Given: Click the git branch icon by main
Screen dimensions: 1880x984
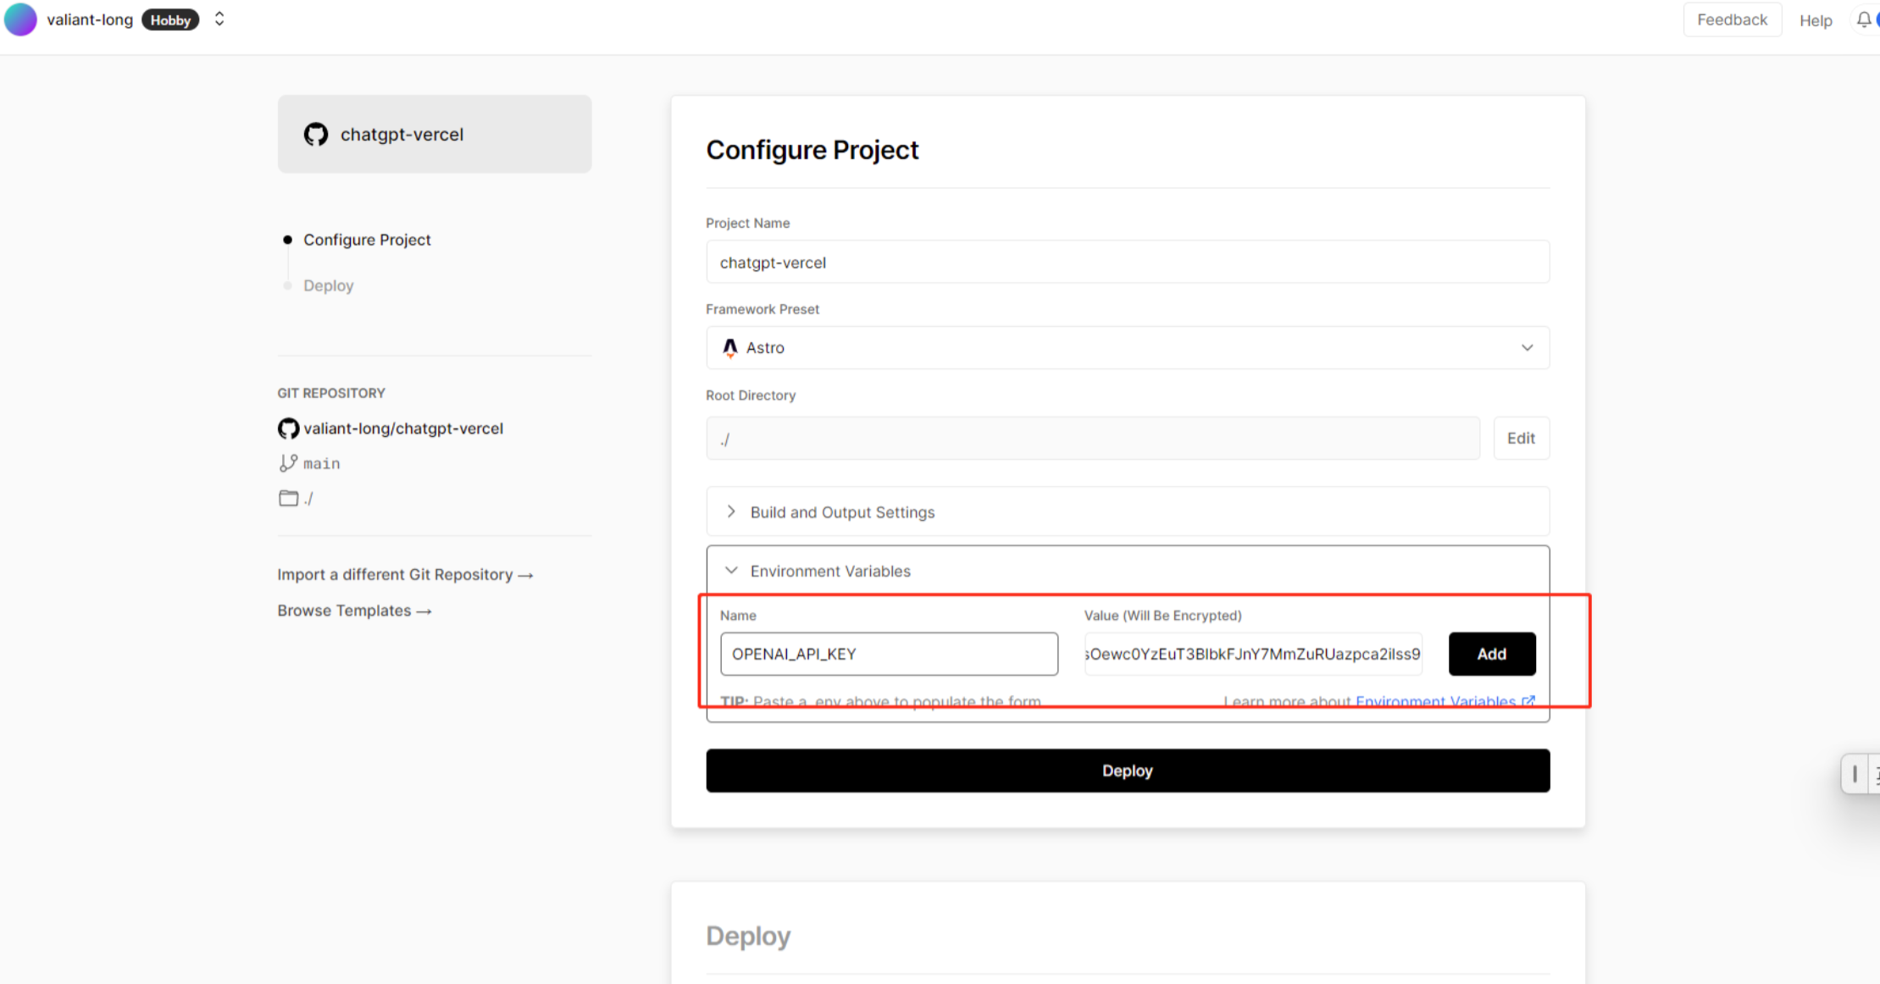Looking at the screenshot, I should 288,463.
